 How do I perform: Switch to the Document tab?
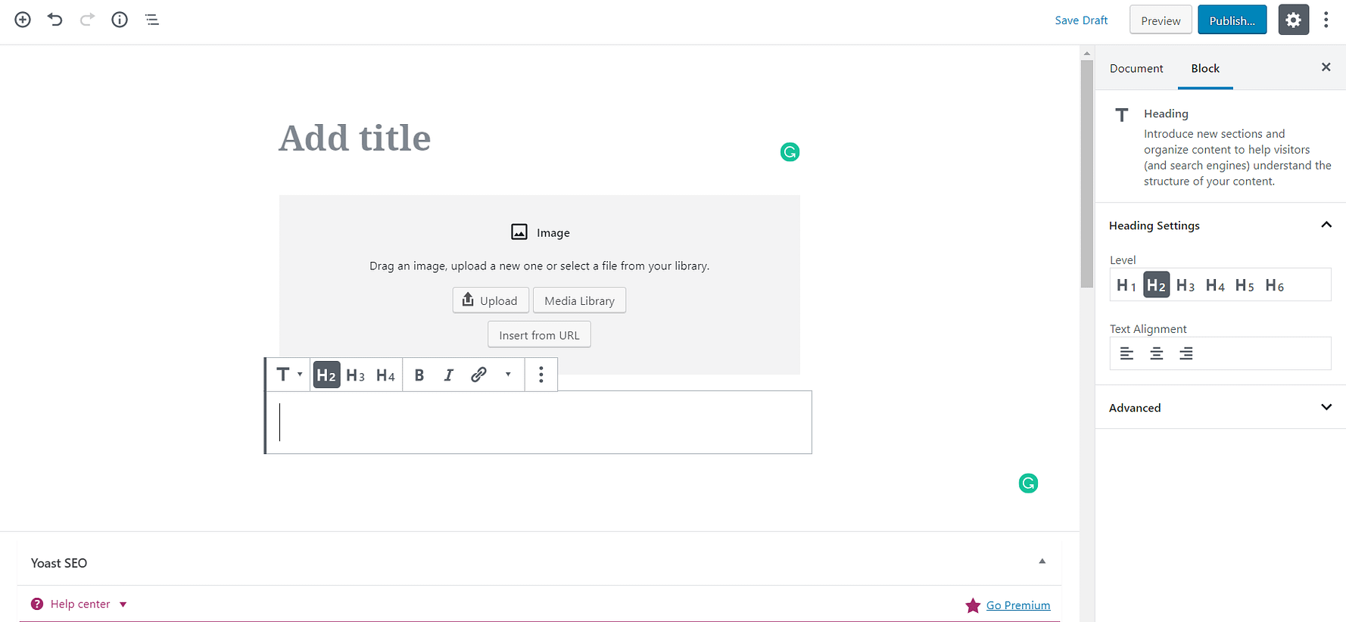1136,68
